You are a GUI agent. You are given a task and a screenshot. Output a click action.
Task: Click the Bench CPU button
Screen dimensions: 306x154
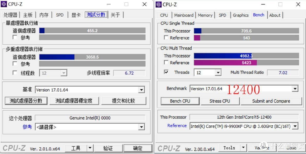coord(180,101)
